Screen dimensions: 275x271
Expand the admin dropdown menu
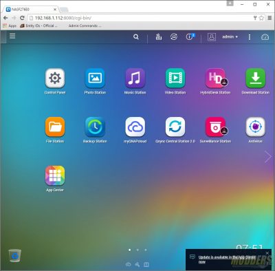click(x=230, y=36)
